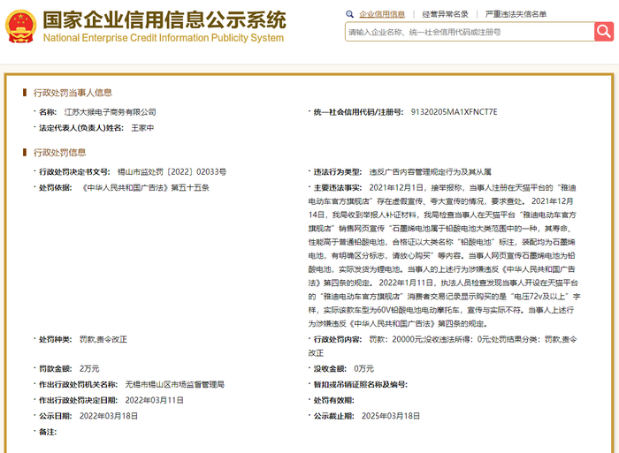Click the 行政处罚信息 section heading
The image size is (619, 453).
59,153
